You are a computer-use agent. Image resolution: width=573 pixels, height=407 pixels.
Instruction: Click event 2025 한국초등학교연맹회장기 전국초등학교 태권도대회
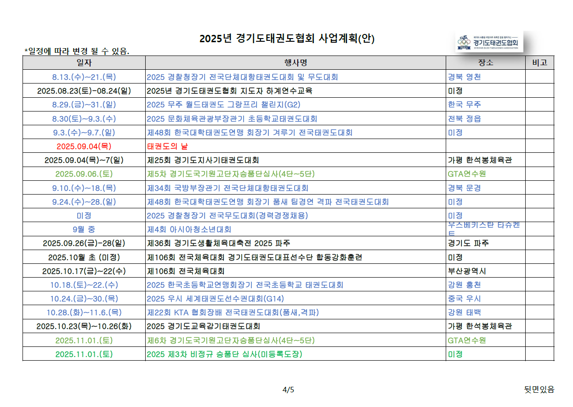(x=245, y=285)
